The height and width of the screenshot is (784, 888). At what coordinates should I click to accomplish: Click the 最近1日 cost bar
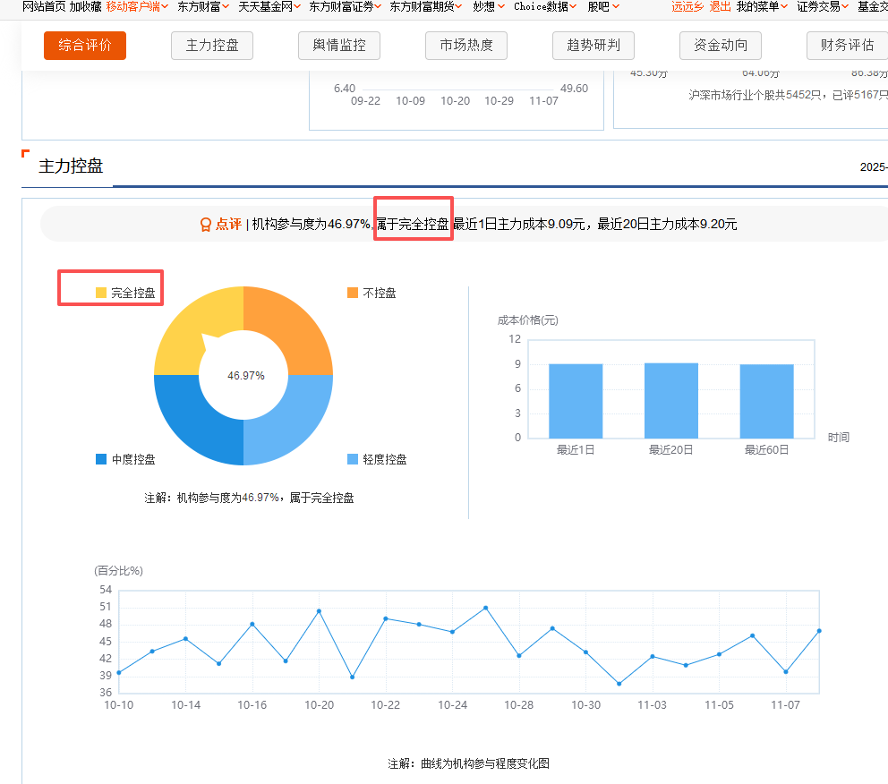(576, 400)
